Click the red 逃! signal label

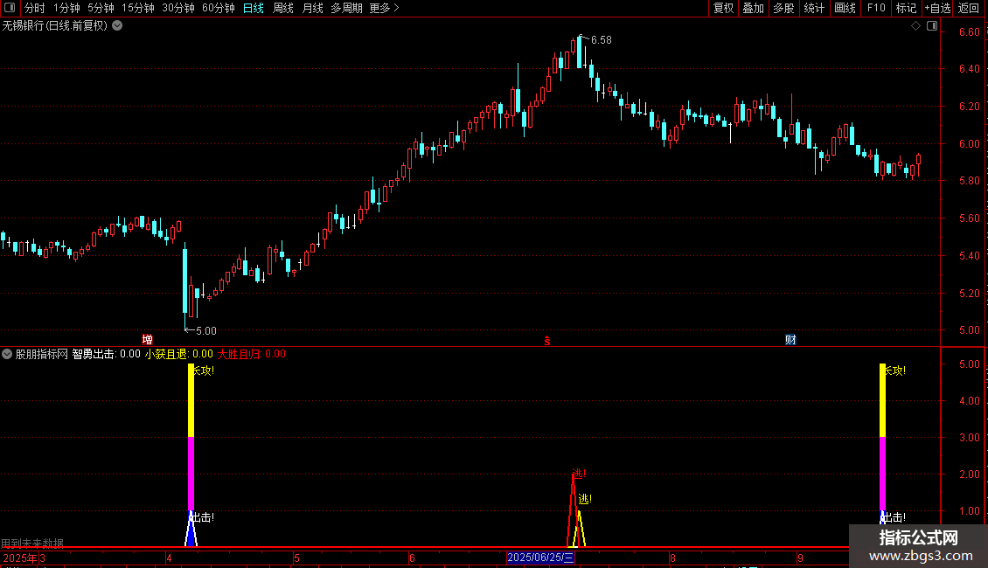pyautogui.click(x=579, y=474)
